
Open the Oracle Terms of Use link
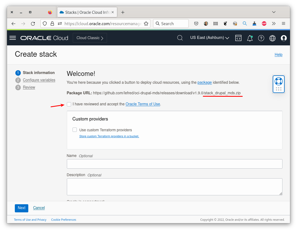point(143,104)
